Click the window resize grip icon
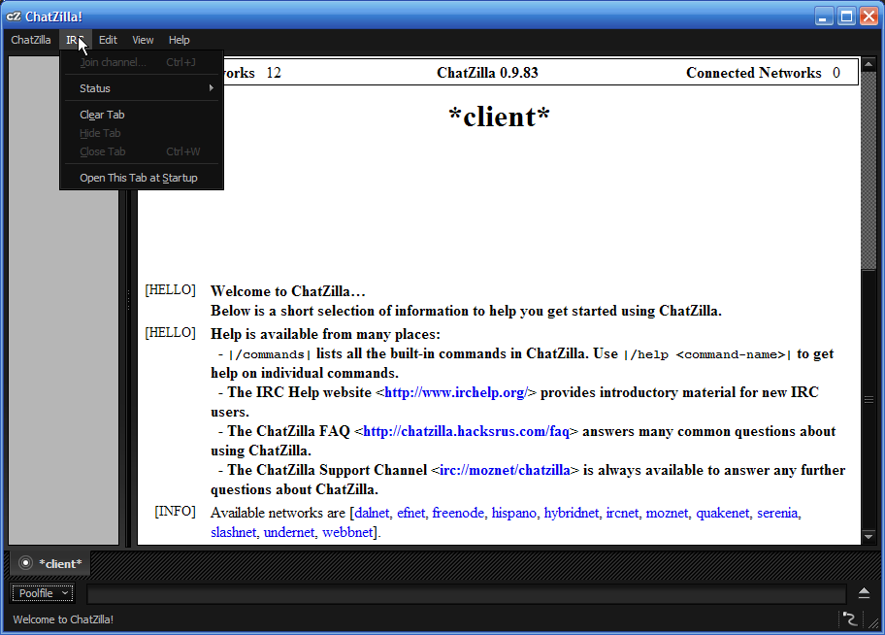The image size is (885, 635). tap(873, 622)
